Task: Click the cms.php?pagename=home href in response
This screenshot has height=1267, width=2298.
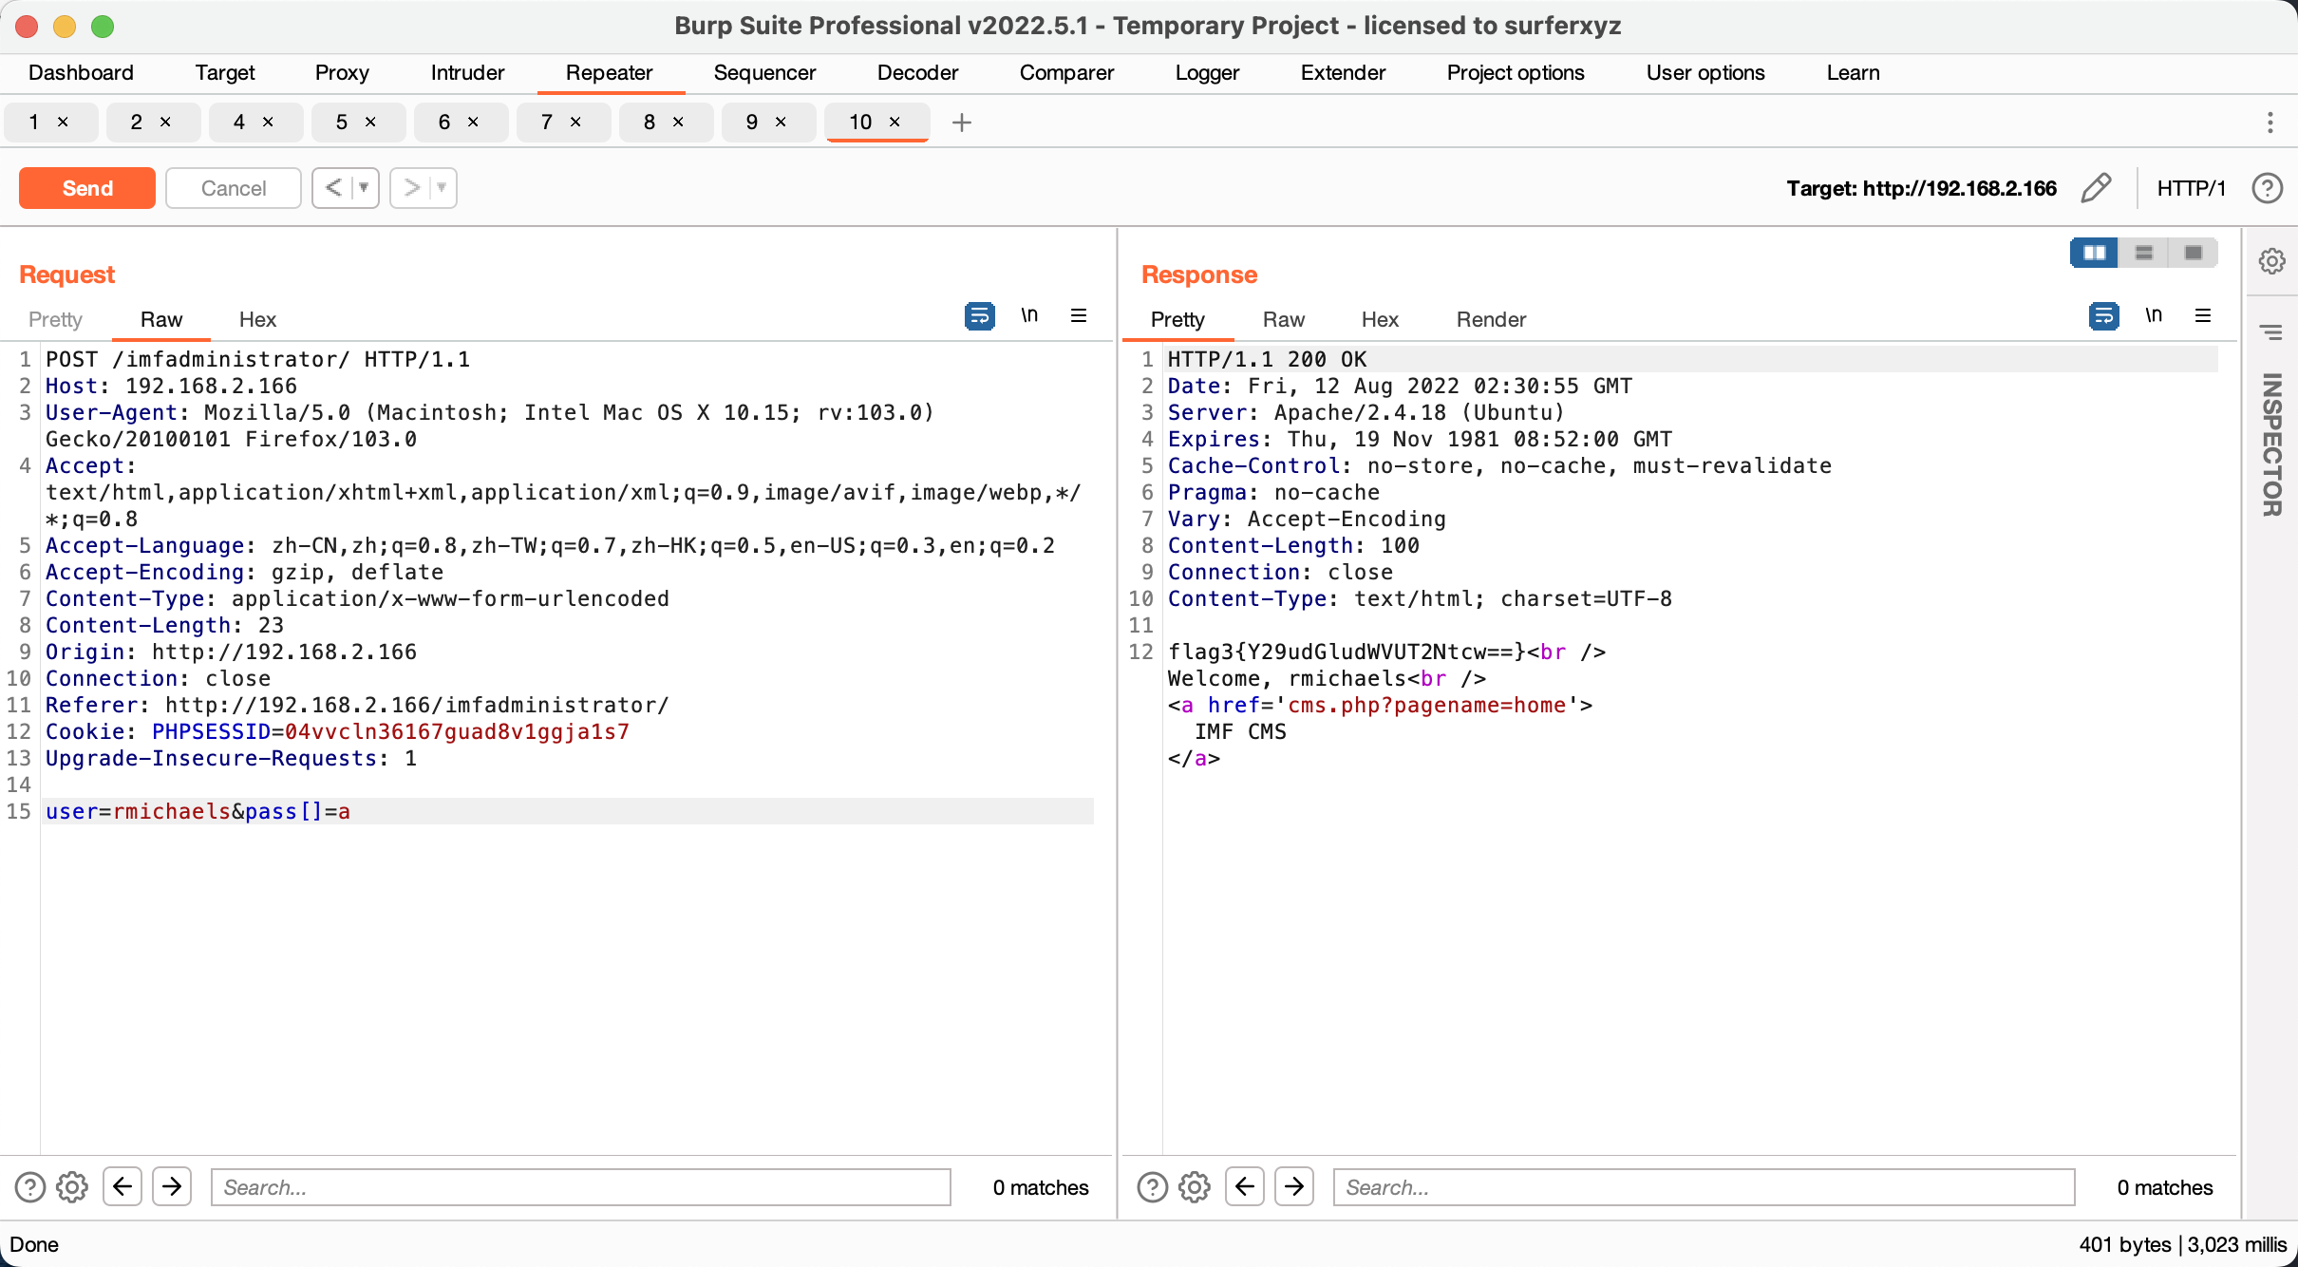Action: (1426, 705)
